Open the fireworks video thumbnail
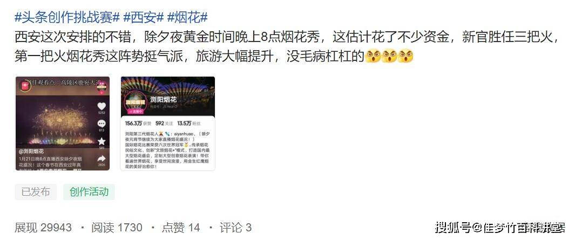The width and height of the screenshot is (575, 240). coord(62,124)
